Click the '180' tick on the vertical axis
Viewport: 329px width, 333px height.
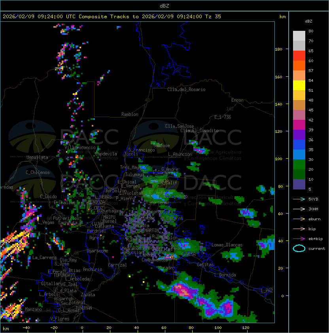(278, 49)
